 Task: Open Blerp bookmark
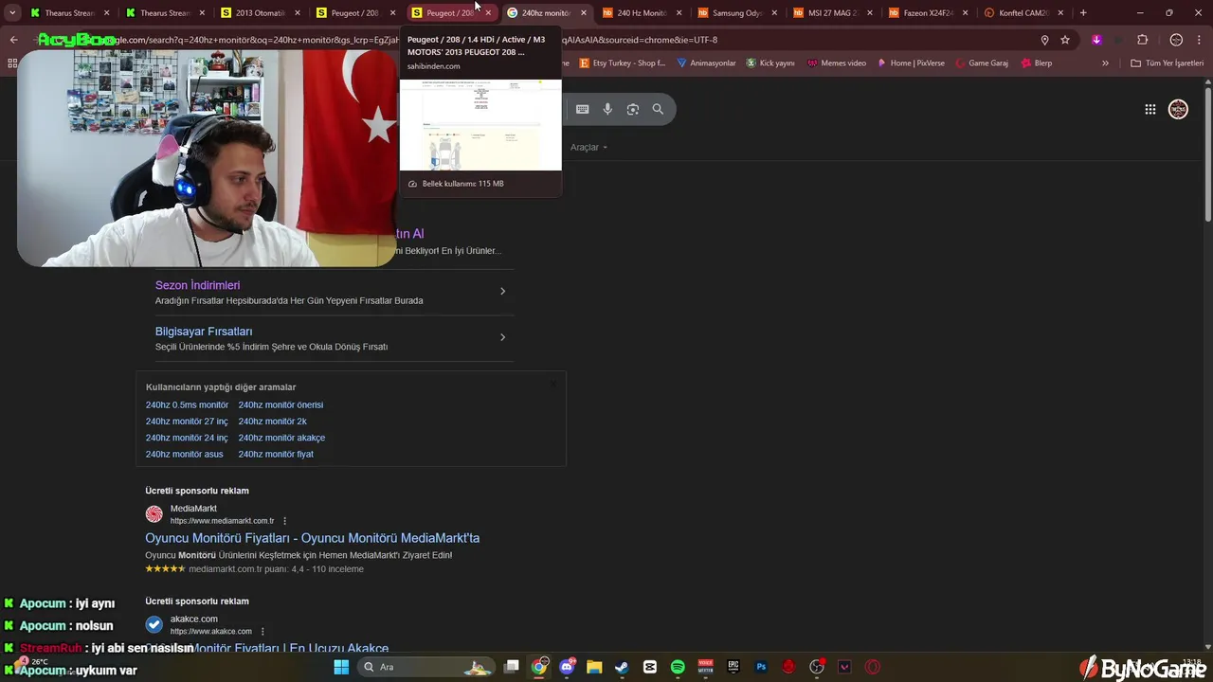point(1036,63)
